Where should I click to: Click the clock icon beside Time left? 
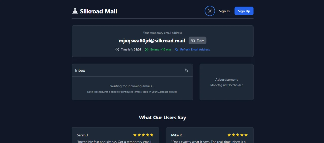[117, 49]
